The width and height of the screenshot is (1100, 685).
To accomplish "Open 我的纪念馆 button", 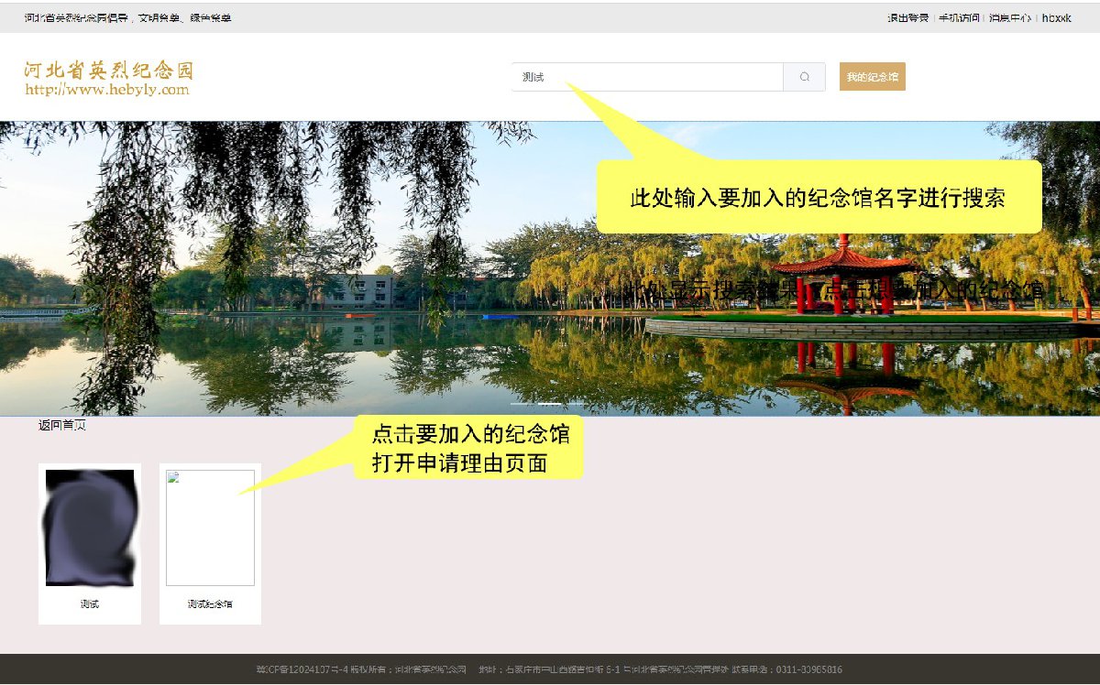I will pos(872,77).
